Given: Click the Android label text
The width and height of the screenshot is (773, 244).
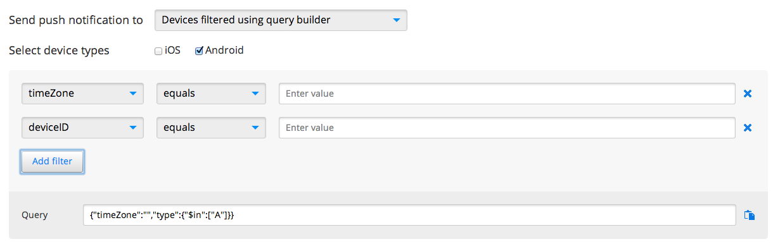Looking at the screenshot, I should pyautogui.click(x=224, y=51).
